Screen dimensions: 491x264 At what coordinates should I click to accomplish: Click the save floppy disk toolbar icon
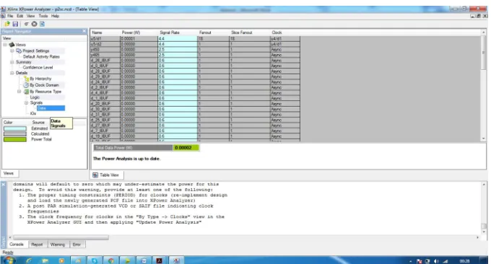click(x=15, y=24)
